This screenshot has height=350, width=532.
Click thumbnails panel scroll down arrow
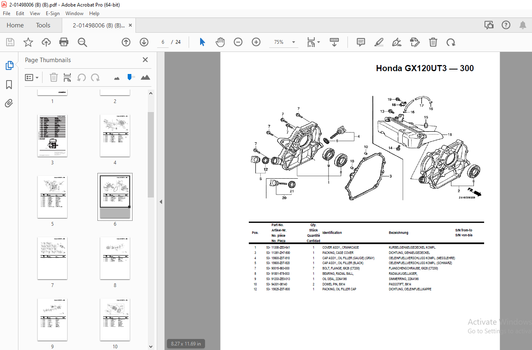click(151, 346)
